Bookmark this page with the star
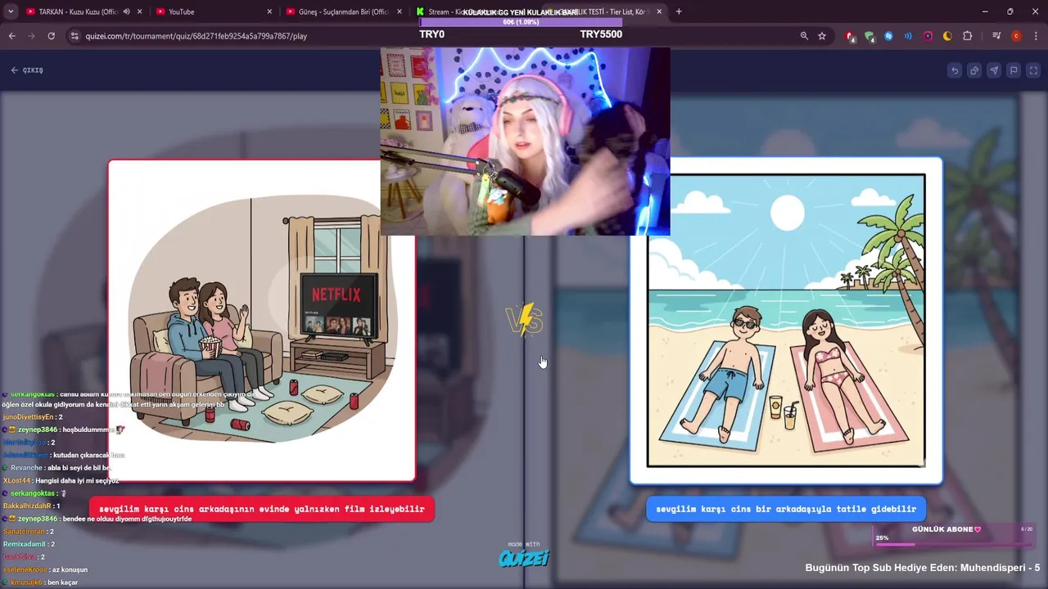The height and width of the screenshot is (589, 1048). tap(822, 36)
